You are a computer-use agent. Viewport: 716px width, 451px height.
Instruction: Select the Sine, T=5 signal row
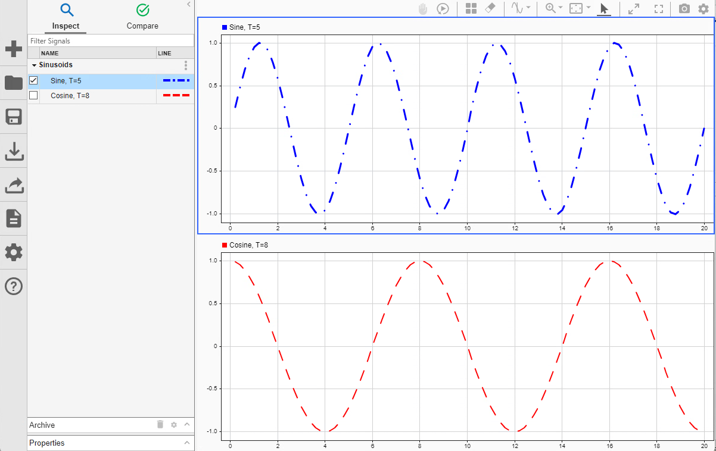[111, 80]
